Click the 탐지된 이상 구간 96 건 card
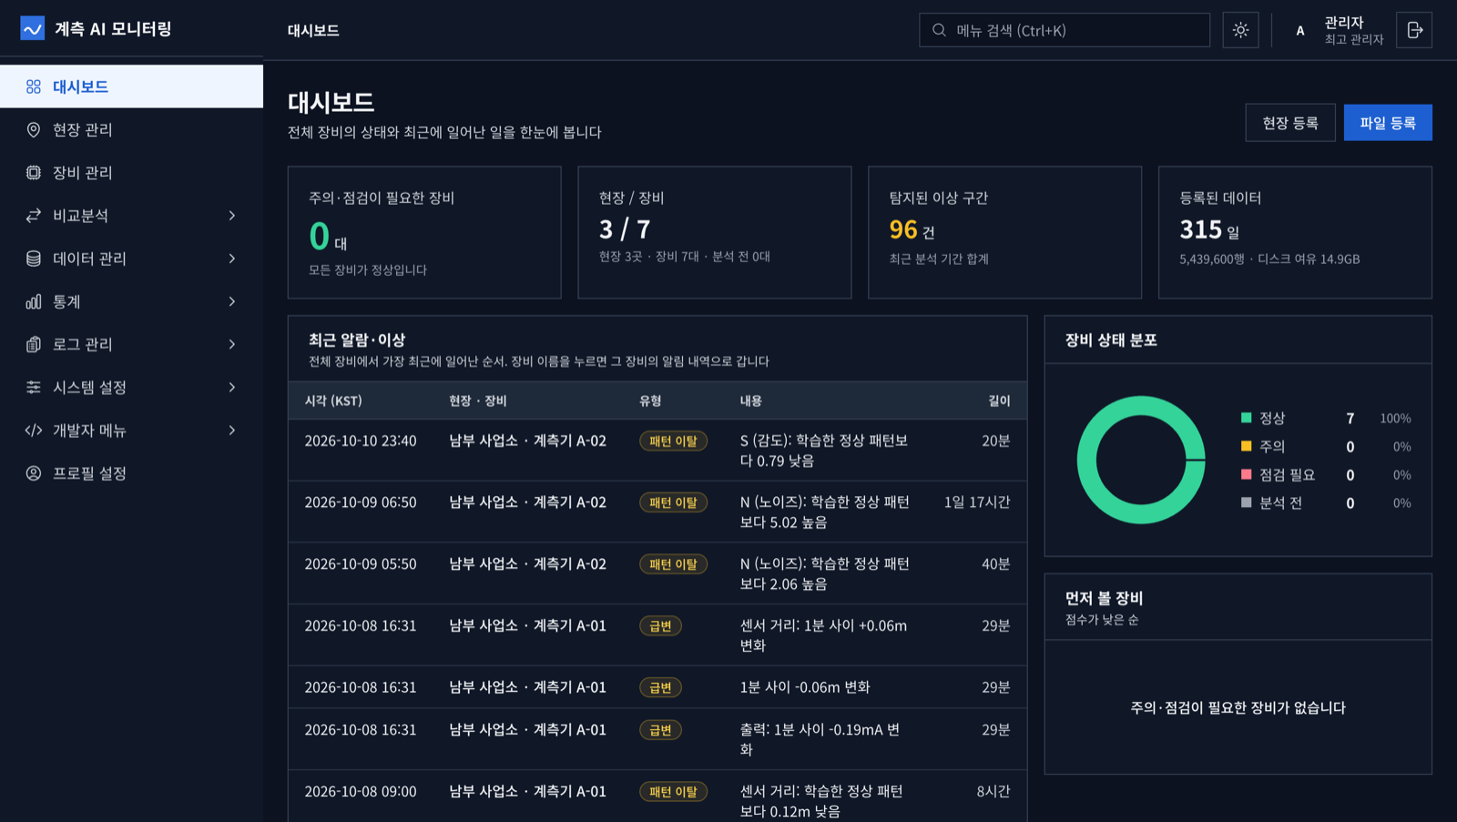This screenshot has width=1457, height=822. coord(1004,232)
